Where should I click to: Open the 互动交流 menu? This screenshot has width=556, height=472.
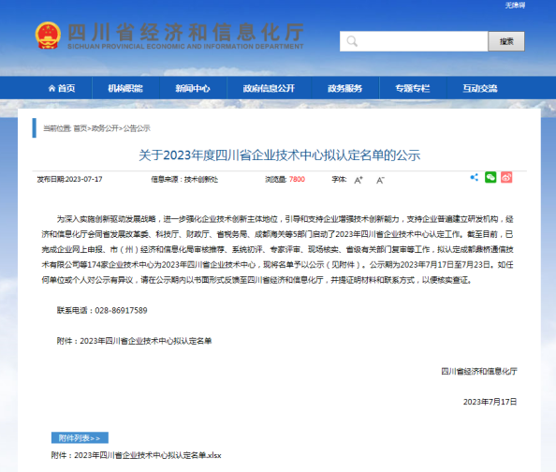point(480,88)
